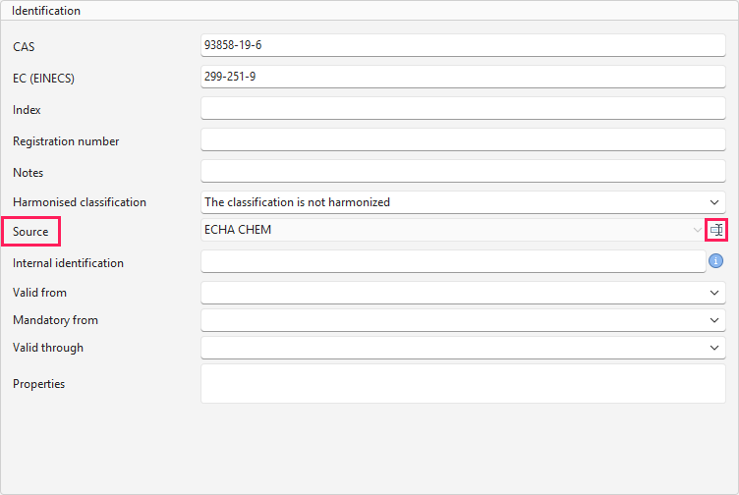The image size is (739, 495).
Task: Open the Source combo box showing ECHA CHEM
Action: [453, 230]
